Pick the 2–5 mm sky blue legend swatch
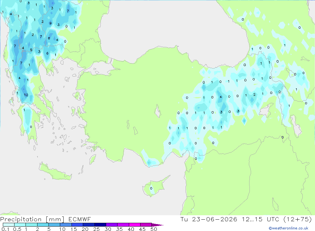The height and width of the screenshot is (231, 315). pos(43,225)
